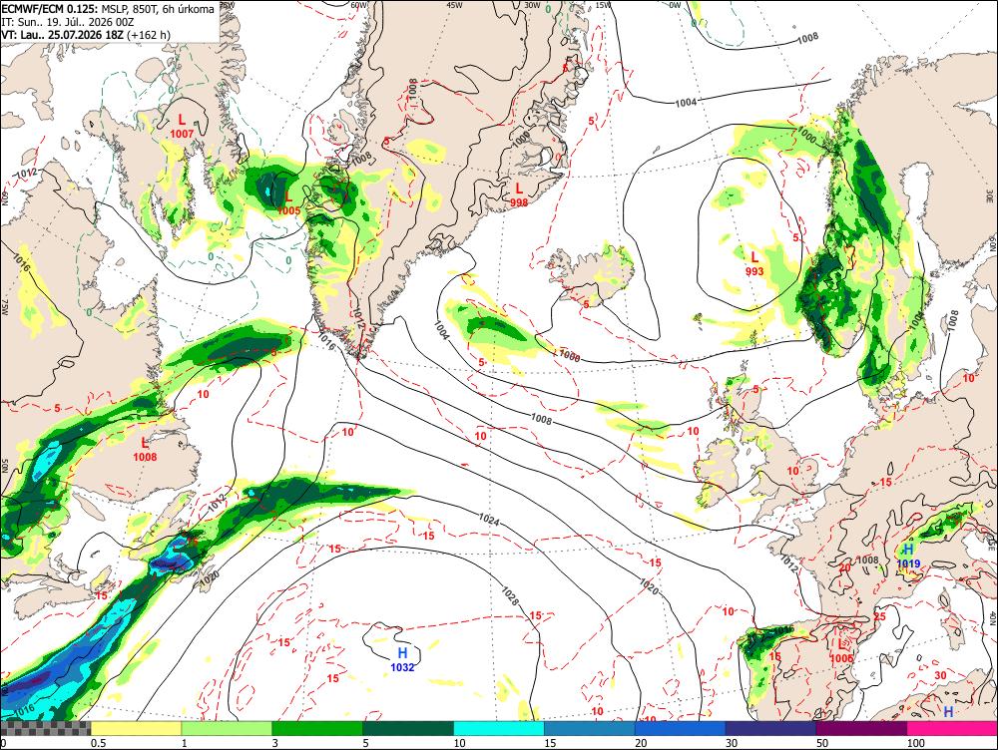998x750 pixels.
Task: Click the cyan 10–15 legend color block
Action: tap(499, 728)
